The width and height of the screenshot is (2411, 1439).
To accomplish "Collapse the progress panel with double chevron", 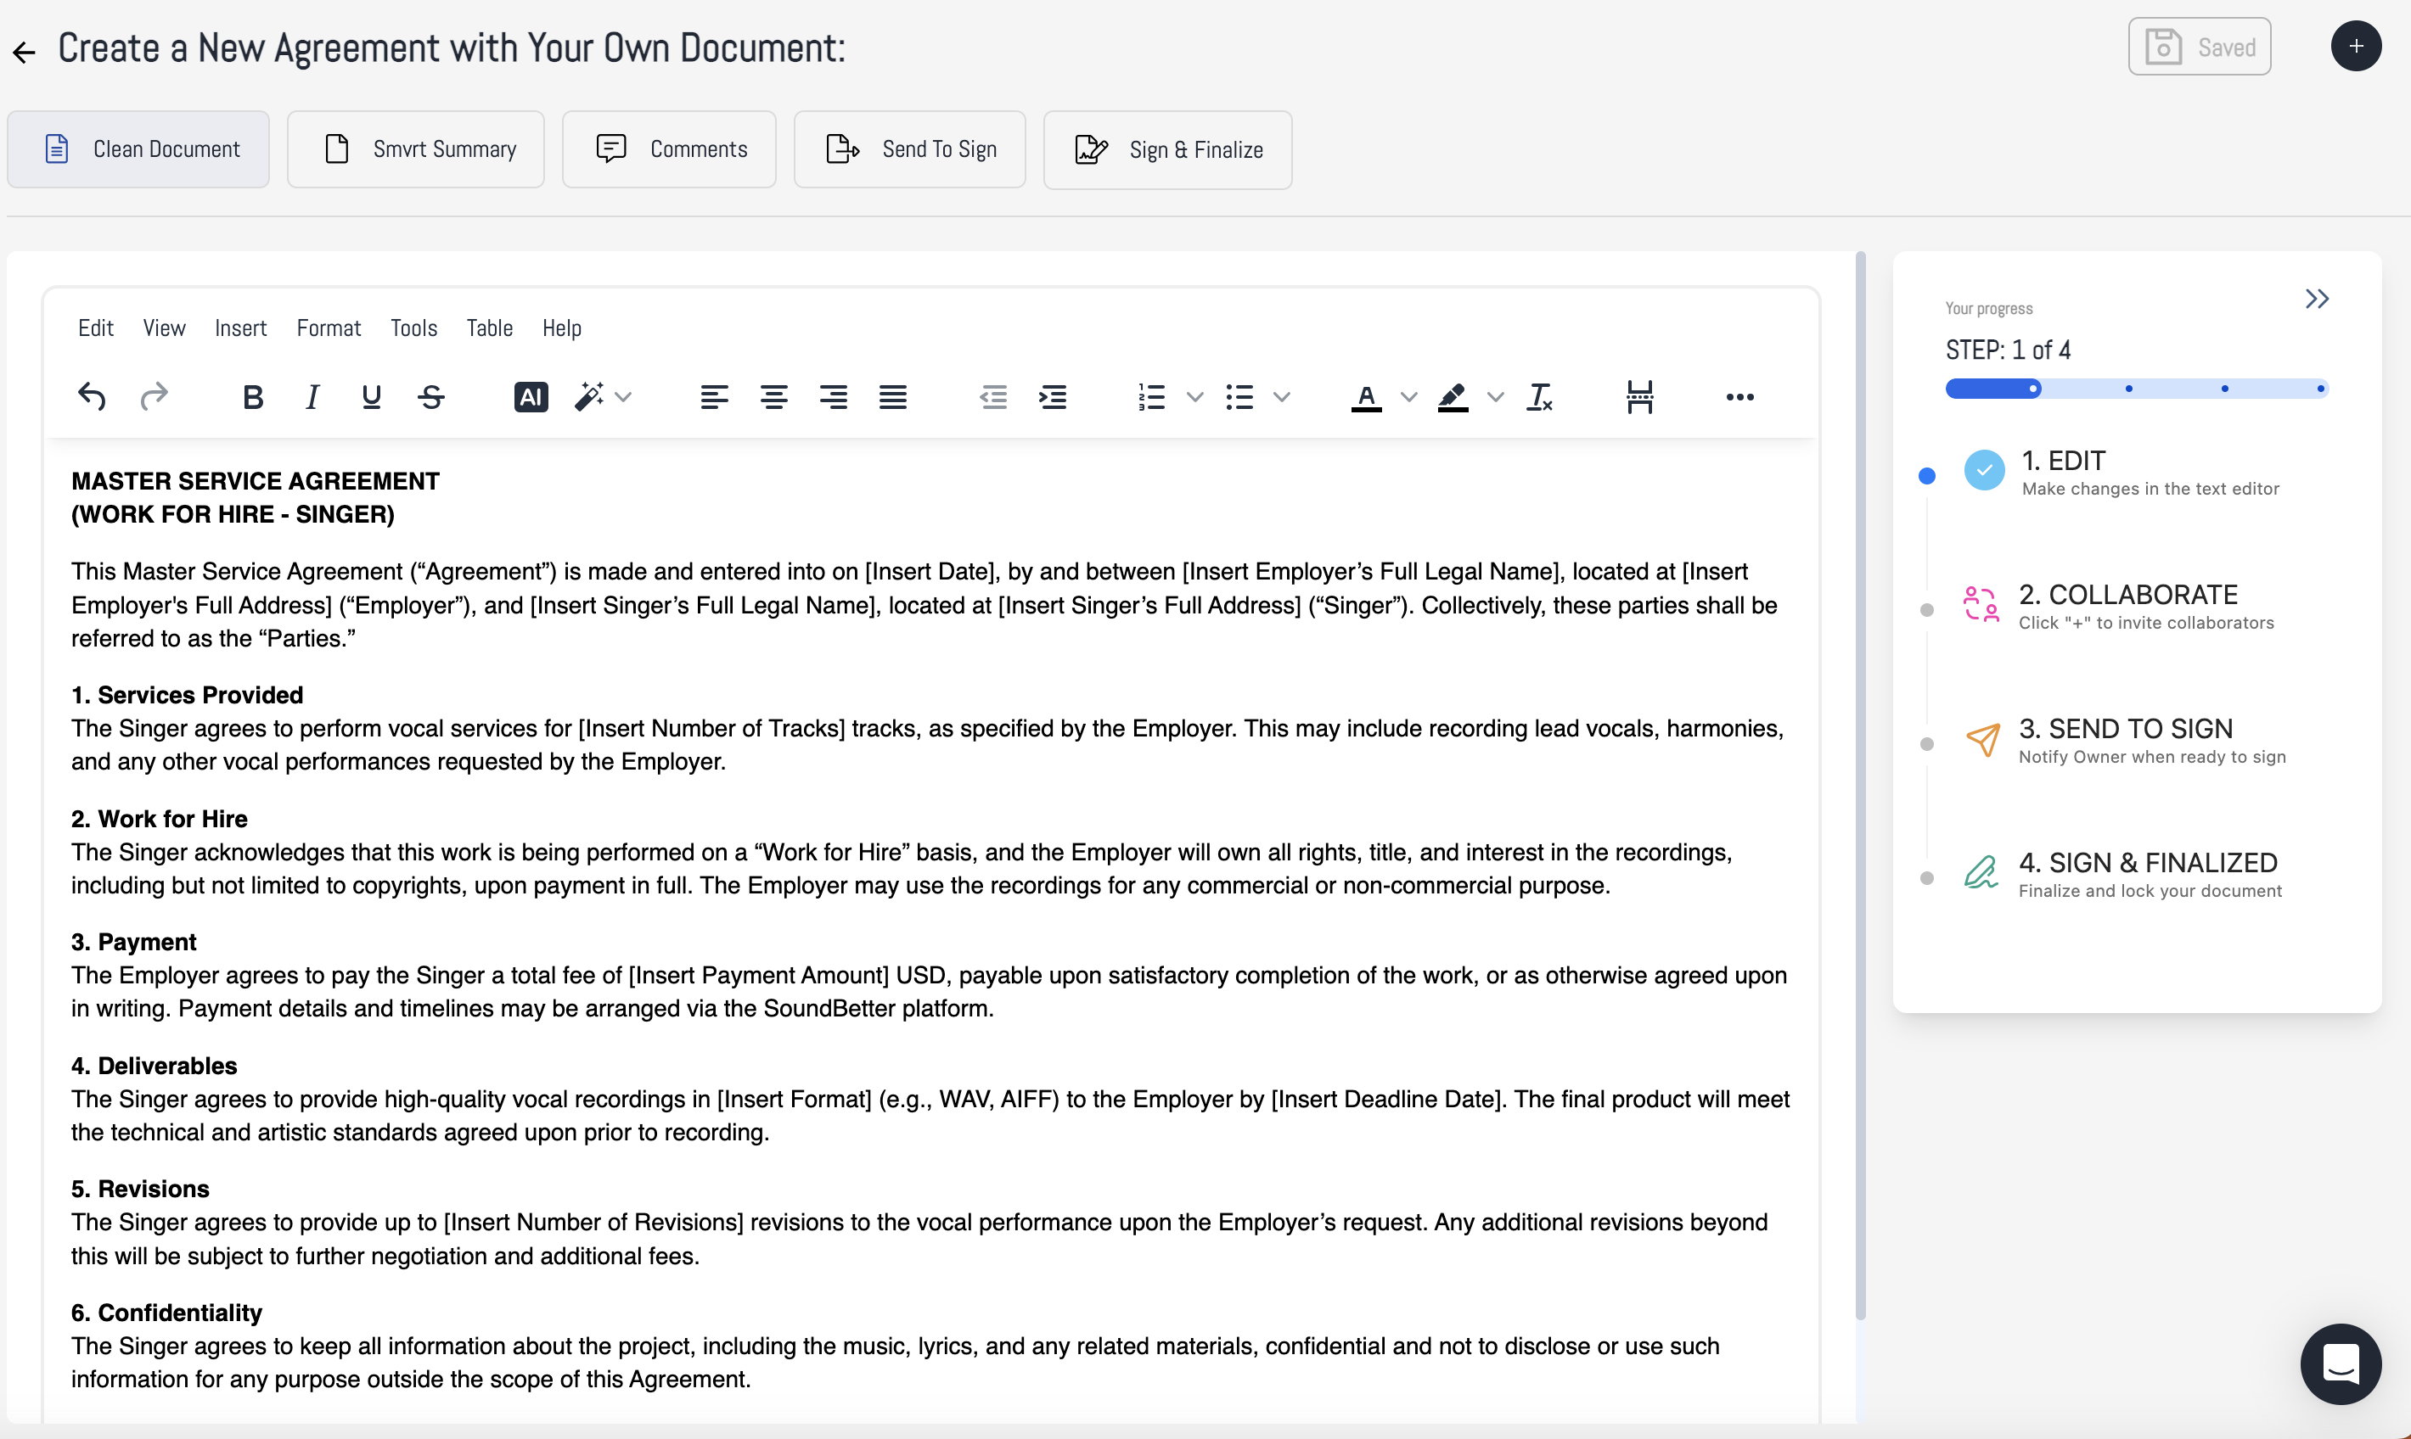I will [x=2316, y=299].
